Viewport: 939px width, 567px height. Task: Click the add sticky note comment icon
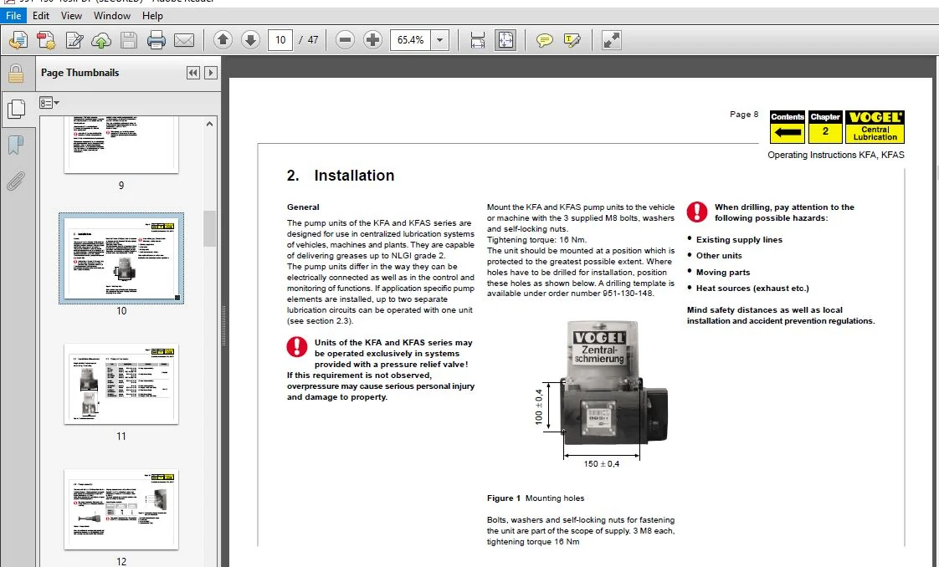544,40
